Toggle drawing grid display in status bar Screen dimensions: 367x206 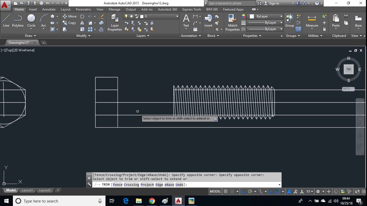tap(226, 191)
